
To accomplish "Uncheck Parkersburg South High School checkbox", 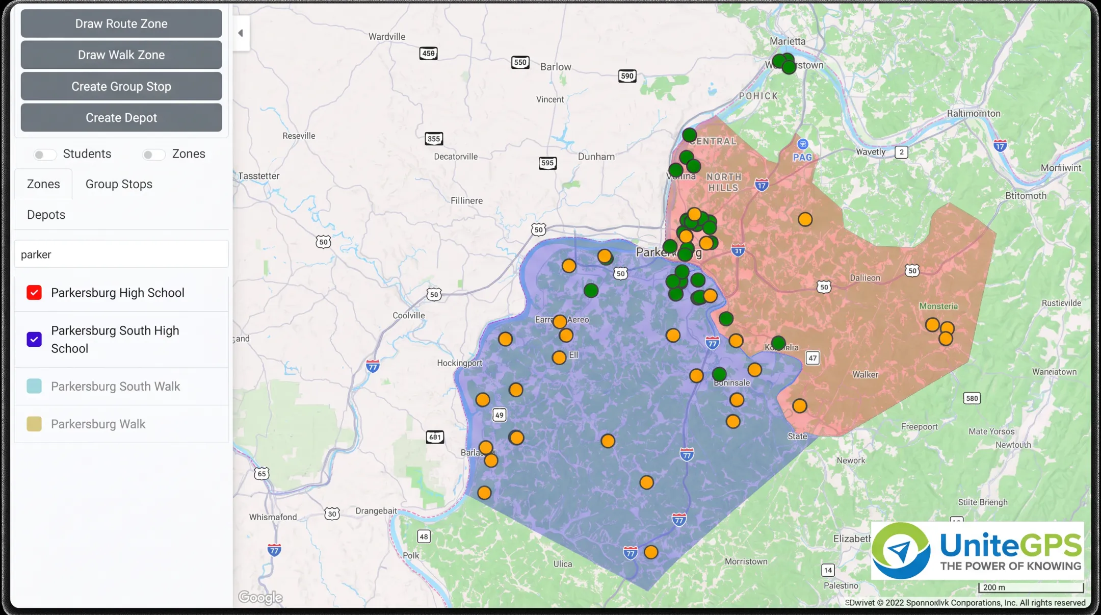I will 34,340.
